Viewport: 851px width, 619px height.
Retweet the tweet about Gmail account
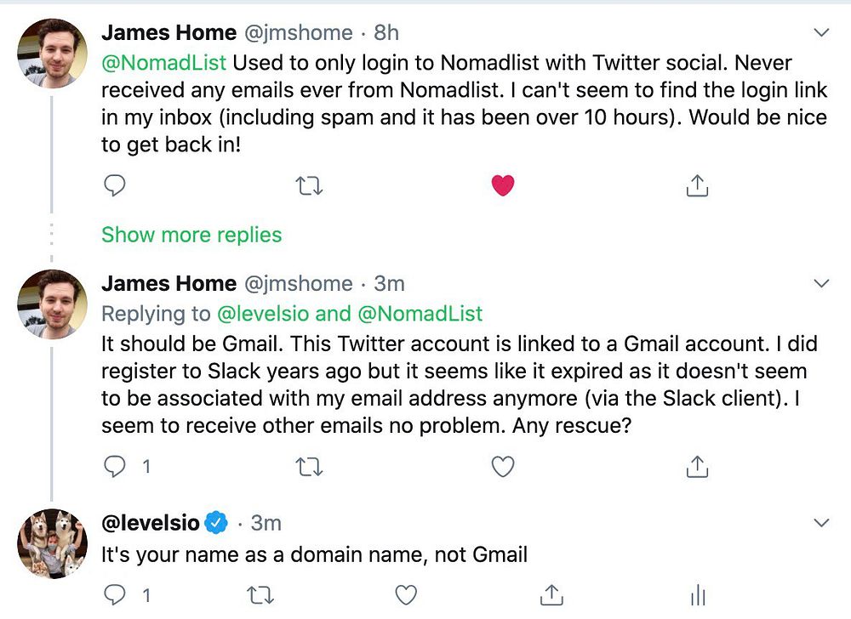coord(308,466)
